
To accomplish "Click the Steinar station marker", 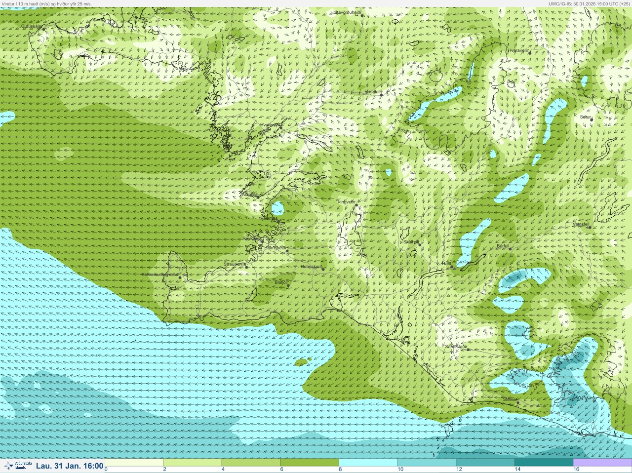I will [x=517, y=402].
